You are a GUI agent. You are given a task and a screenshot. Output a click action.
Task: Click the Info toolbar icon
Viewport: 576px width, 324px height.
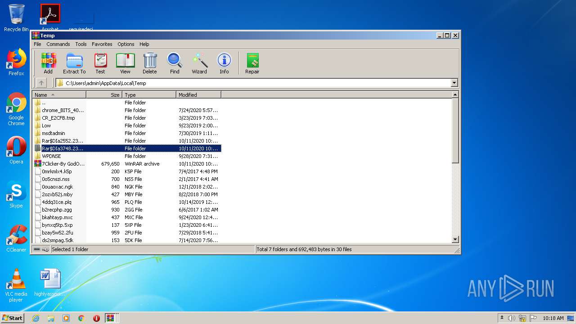(x=224, y=63)
